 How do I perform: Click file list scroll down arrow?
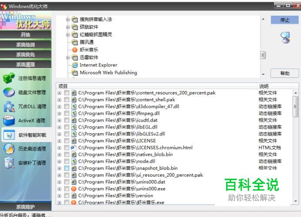click(296, 201)
